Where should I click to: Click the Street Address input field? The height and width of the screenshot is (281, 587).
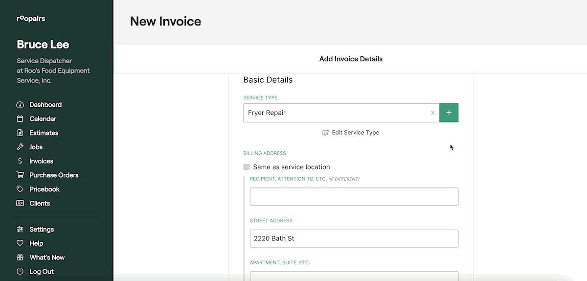(x=354, y=238)
